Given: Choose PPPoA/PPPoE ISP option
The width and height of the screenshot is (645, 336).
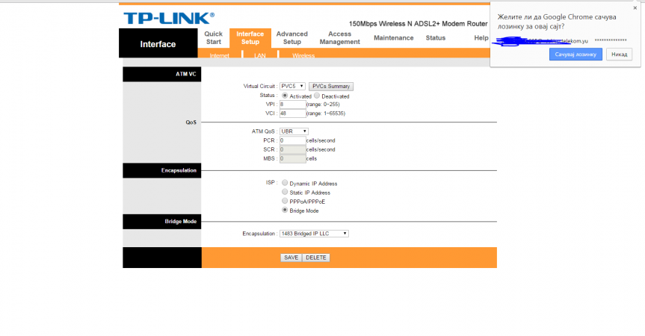Looking at the screenshot, I should point(285,201).
